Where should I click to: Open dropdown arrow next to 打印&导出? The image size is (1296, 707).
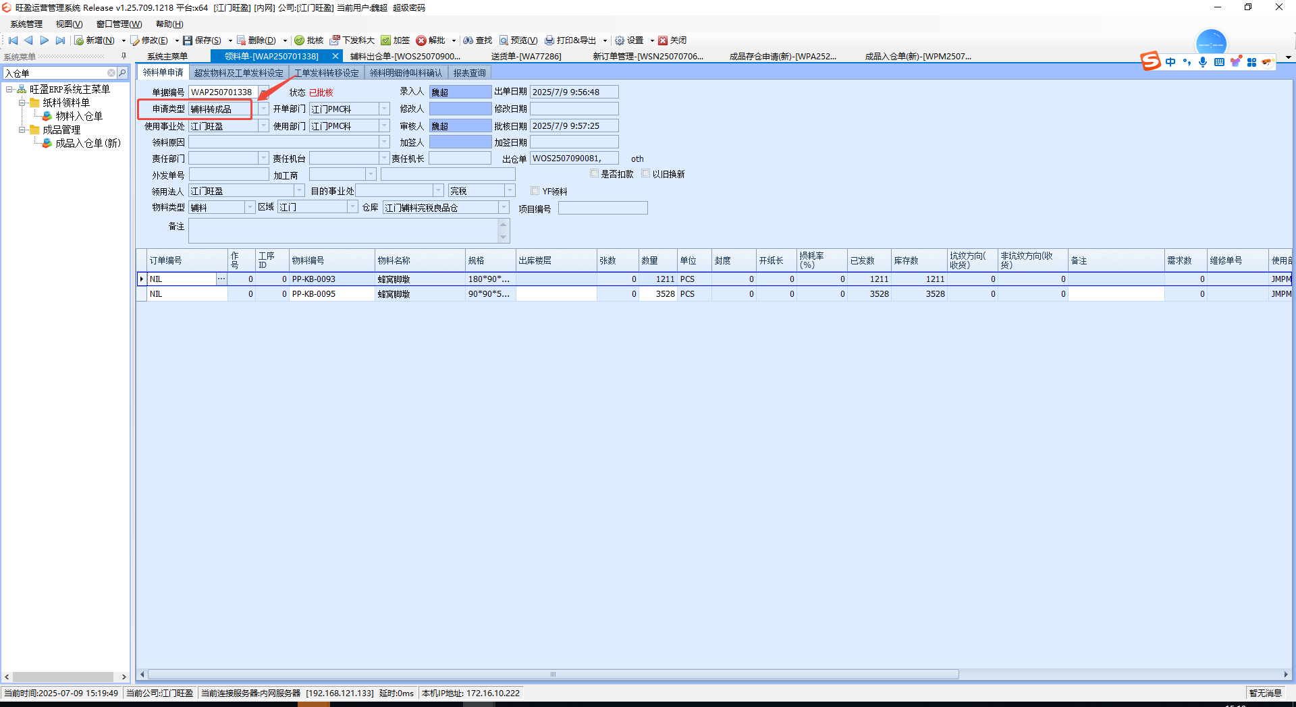(605, 40)
